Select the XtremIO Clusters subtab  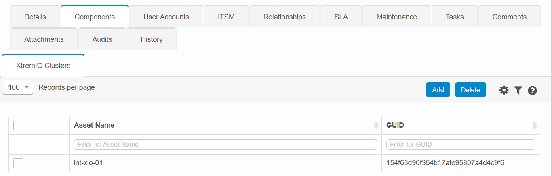[43, 66]
